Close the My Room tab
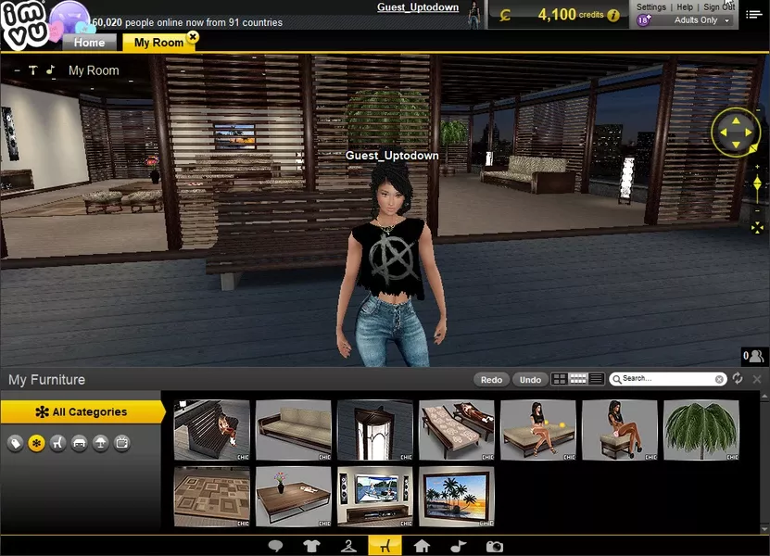This screenshot has height=556, width=770. point(193,36)
